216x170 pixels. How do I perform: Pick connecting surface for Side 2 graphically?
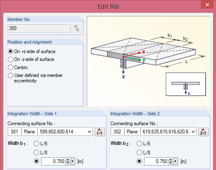[203, 132]
